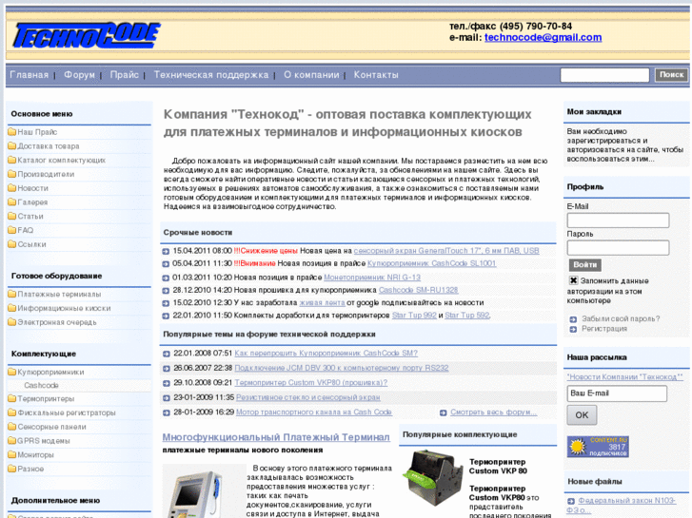Open the О компании menu item
The image size is (692, 518).
[x=311, y=75]
